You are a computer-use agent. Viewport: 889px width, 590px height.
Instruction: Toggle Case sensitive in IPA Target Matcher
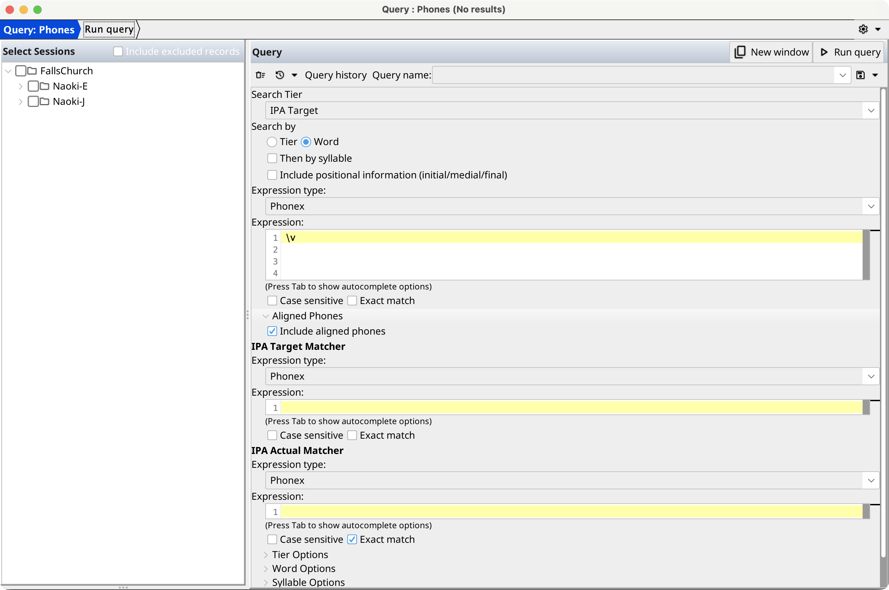[272, 435]
